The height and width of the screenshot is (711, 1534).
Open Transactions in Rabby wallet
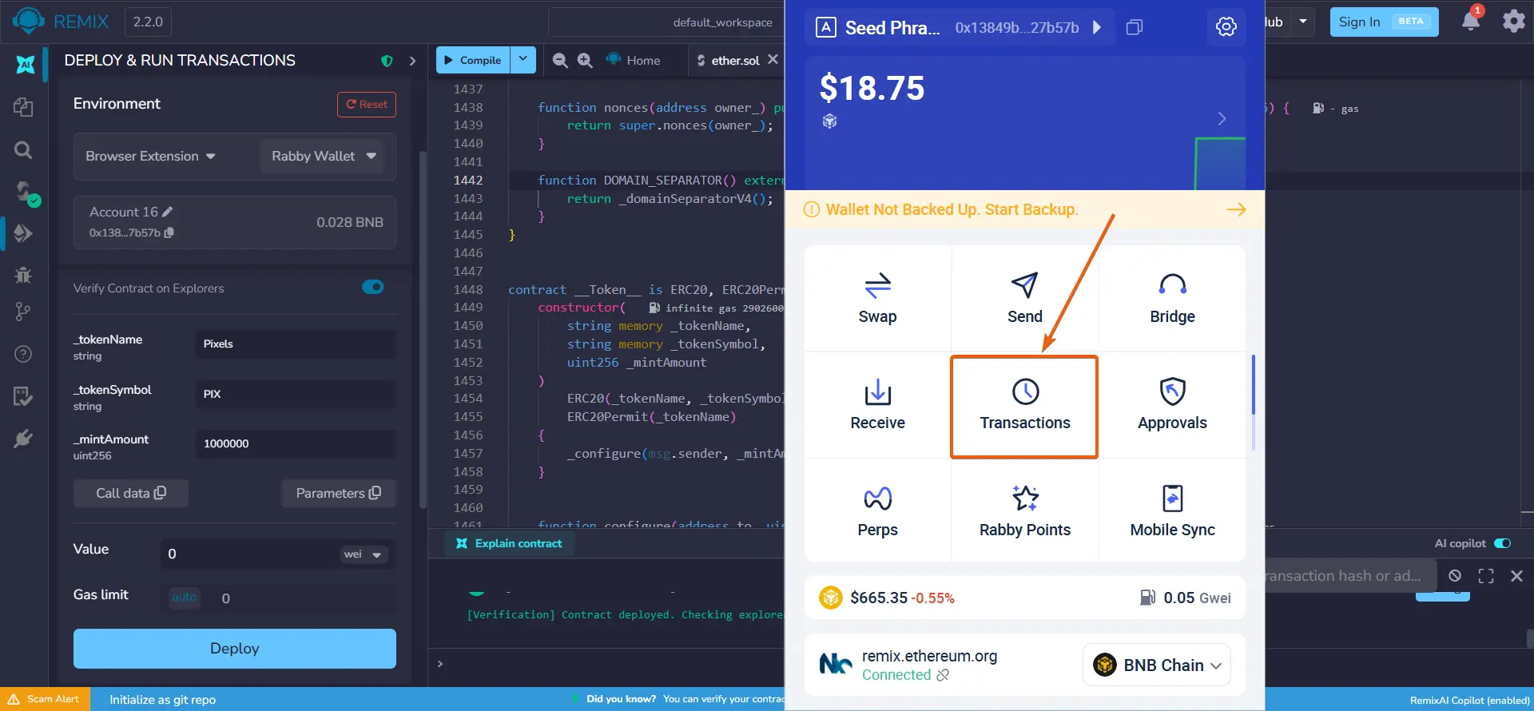[x=1024, y=407]
